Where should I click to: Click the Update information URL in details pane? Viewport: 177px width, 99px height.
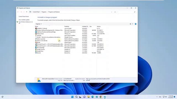pos(98,79)
